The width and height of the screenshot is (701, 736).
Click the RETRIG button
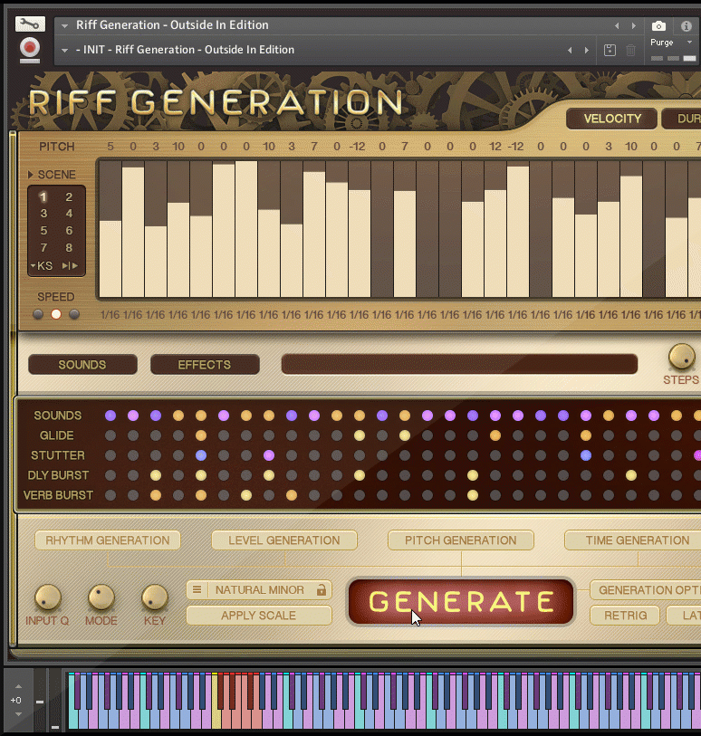625,616
